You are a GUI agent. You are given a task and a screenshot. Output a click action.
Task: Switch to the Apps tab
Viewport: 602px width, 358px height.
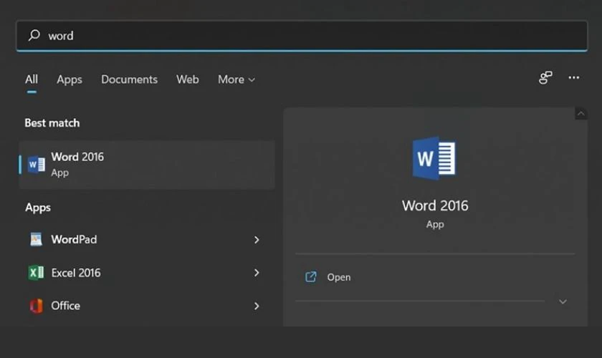tap(70, 79)
